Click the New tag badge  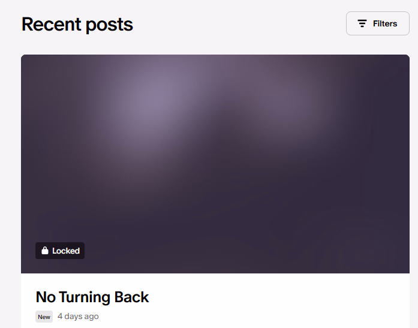pos(44,317)
